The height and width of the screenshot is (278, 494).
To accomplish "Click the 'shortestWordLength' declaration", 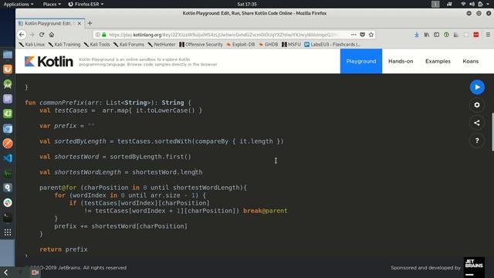I will point(87,172).
